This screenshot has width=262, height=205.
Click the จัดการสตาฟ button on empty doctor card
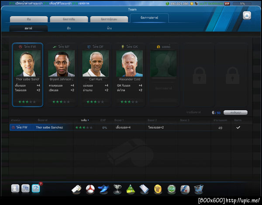pos(163,88)
